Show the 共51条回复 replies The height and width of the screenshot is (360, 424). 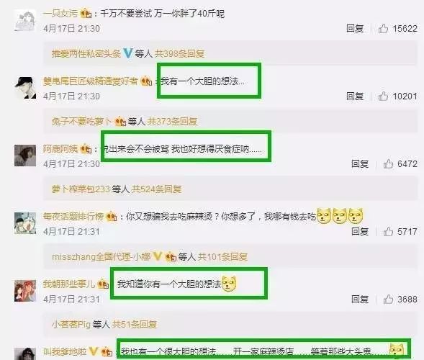(x=135, y=324)
